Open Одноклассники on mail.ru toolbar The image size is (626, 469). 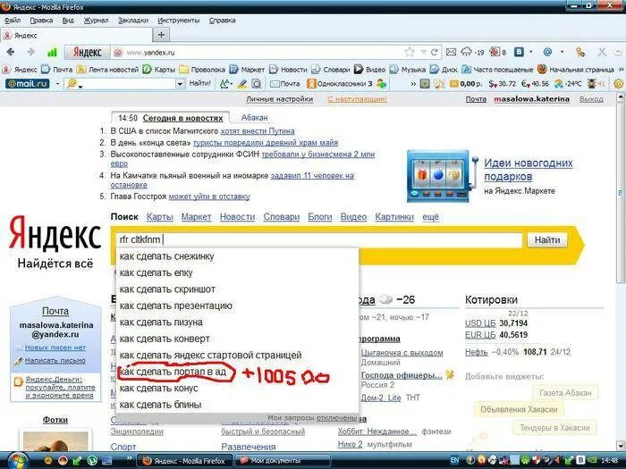pyautogui.click(x=339, y=84)
